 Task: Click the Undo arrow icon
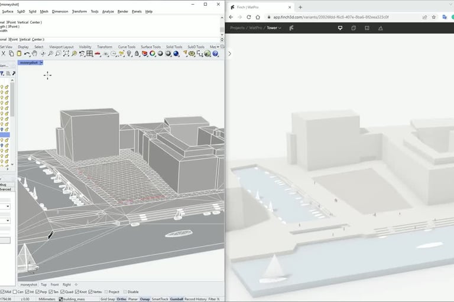27,54
